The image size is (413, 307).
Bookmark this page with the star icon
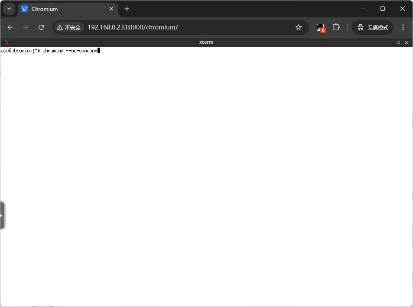[x=299, y=27]
